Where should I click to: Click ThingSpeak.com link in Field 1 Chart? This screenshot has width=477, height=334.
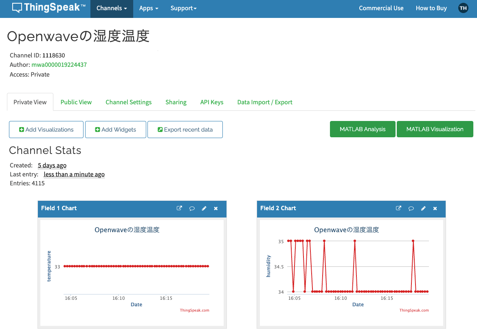(194, 310)
